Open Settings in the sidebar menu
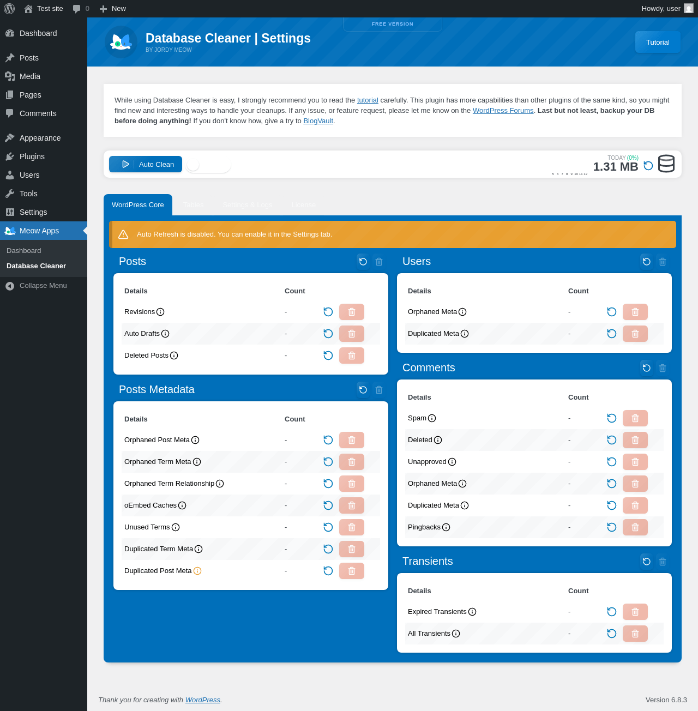Viewport: 698px width, 711px height. click(44, 212)
